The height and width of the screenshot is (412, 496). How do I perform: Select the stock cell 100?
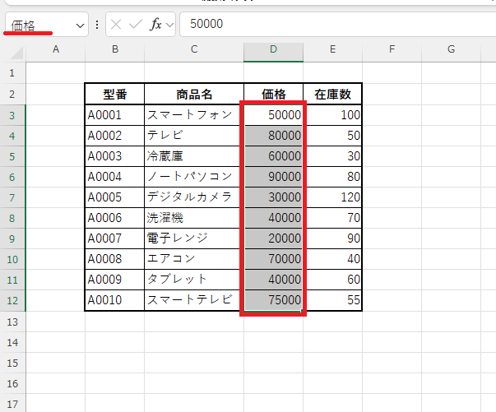point(332,115)
